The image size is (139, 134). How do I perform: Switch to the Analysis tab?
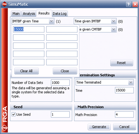(29, 14)
